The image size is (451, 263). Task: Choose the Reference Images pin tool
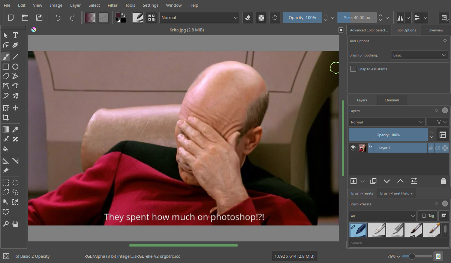click(x=6, y=171)
